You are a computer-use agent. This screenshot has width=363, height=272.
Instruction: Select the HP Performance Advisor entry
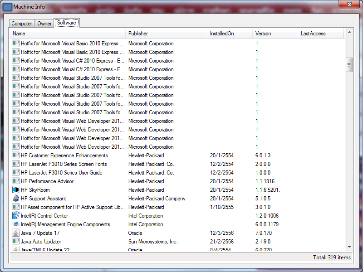click(x=47, y=181)
